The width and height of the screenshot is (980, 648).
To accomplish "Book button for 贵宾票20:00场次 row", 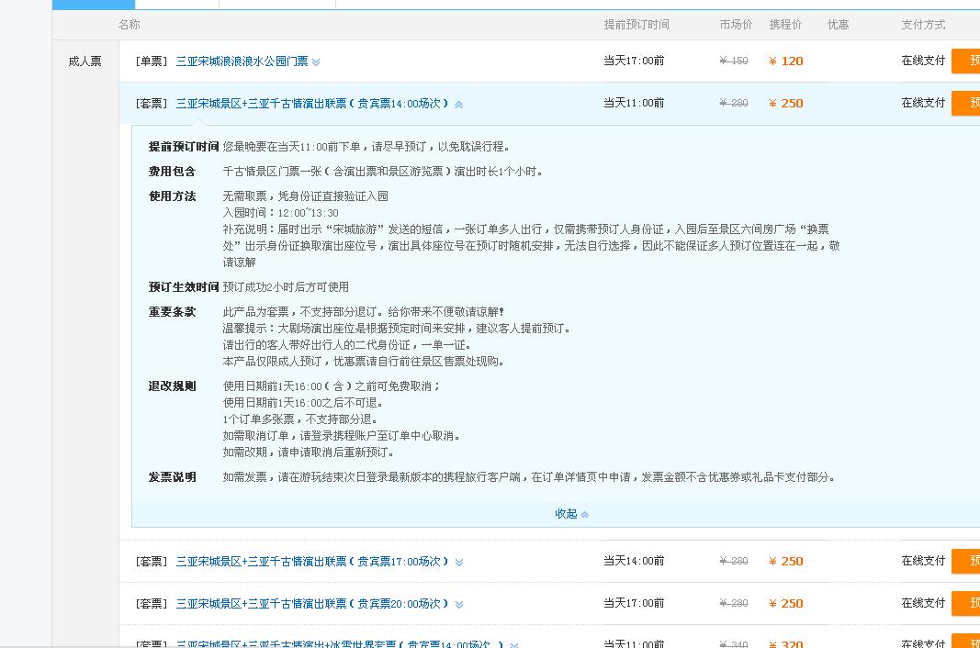I will 965,603.
